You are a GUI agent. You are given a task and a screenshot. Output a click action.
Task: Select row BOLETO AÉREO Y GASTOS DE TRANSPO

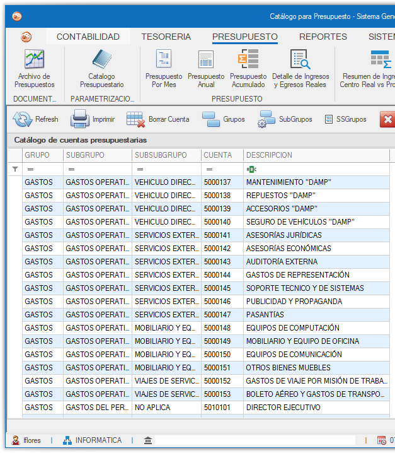point(206,395)
